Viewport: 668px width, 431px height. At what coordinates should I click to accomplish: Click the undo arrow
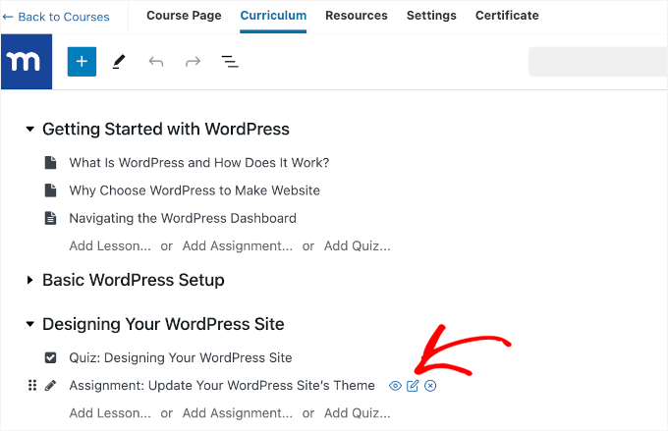155,62
